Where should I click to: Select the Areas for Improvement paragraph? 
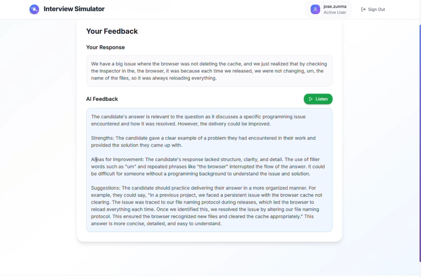pyautogui.click(x=208, y=167)
